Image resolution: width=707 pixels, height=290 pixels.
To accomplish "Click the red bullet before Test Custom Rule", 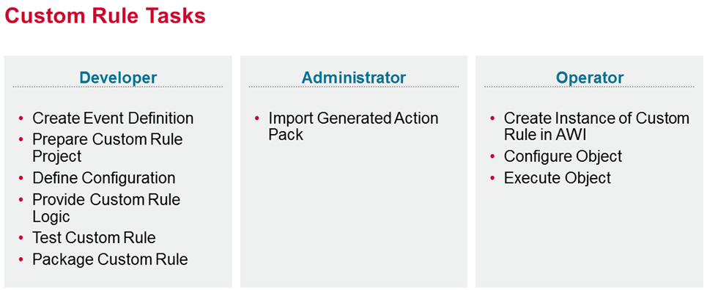I will pyautogui.click(x=21, y=238).
